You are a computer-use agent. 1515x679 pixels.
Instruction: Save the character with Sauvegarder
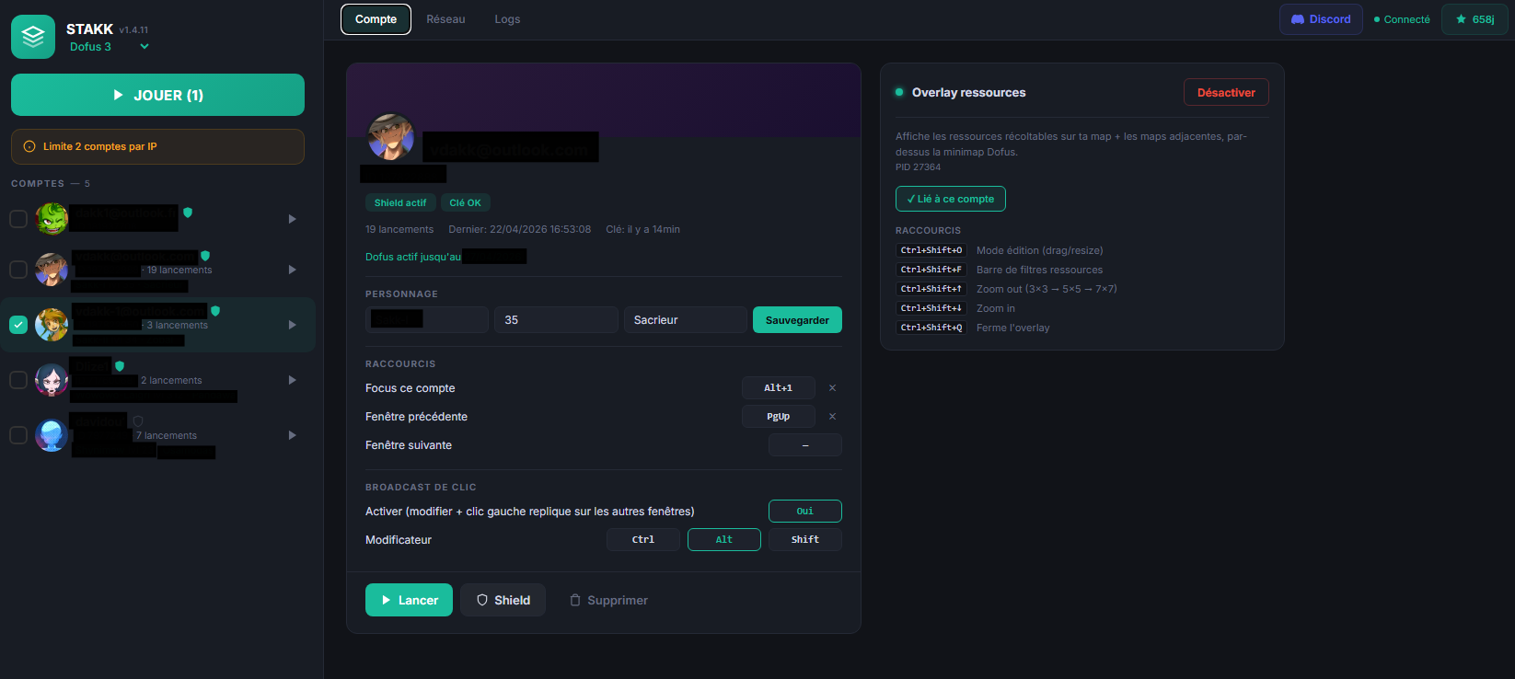[x=797, y=320]
